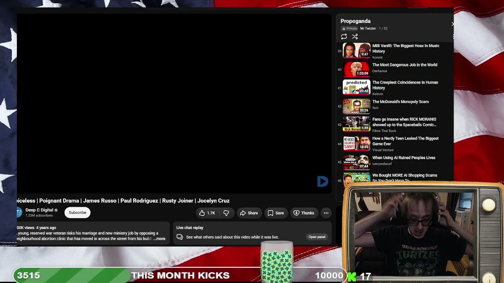
Task: Click channel name 'Dantavius' in playlist
Action: 380,71
